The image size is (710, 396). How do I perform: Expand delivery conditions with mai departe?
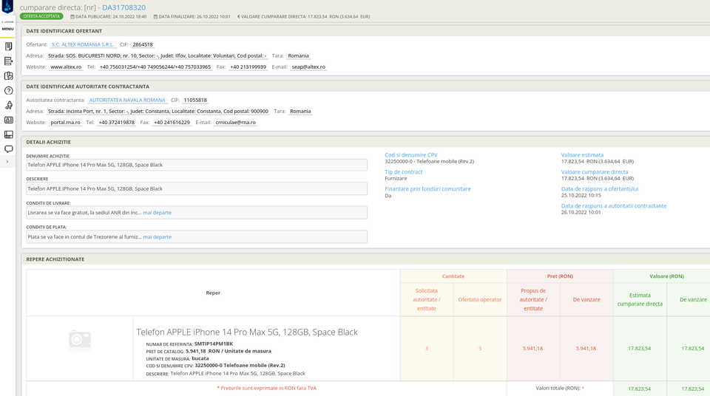(157, 213)
